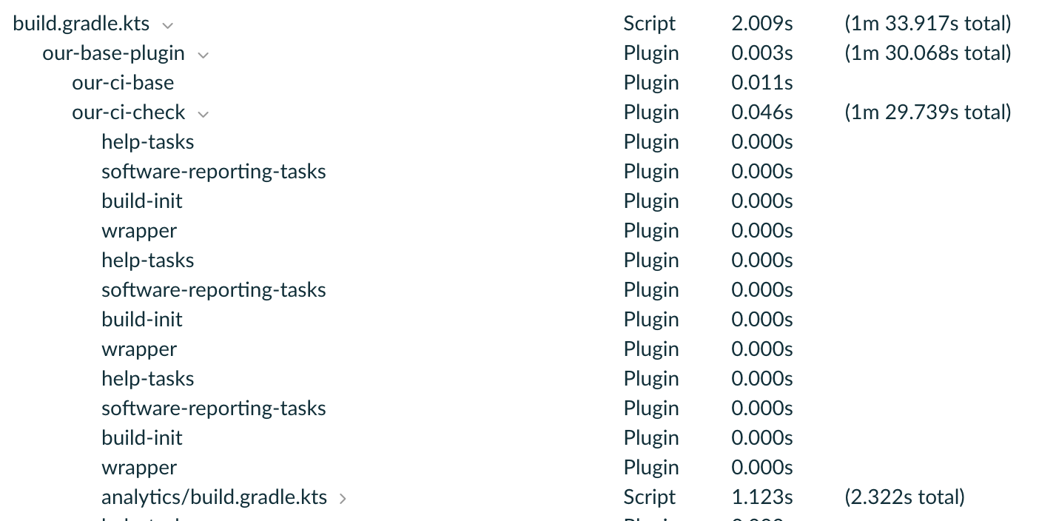Image resolution: width=1039 pixels, height=521 pixels.
Task: Collapse the our-base-plugin chevron
Action: (x=203, y=54)
